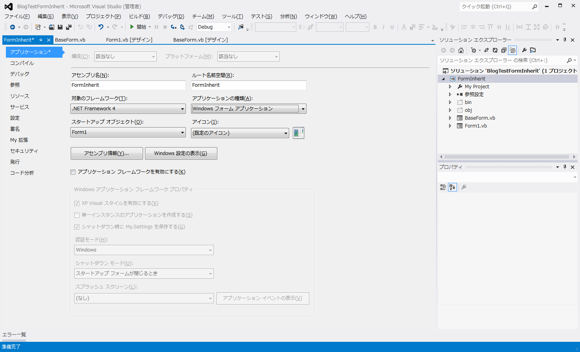This screenshot has height=352, width=580.
Task: Open the Debug configuration dropdown in toolbar
Action: click(x=214, y=27)
